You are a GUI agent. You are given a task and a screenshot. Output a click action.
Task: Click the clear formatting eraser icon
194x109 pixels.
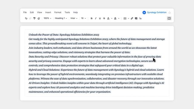click(x=38, y=18)
